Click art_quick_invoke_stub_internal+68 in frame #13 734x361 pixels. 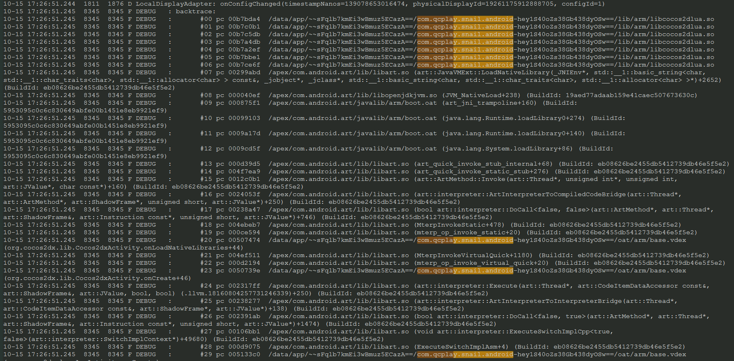click(483, 164)
